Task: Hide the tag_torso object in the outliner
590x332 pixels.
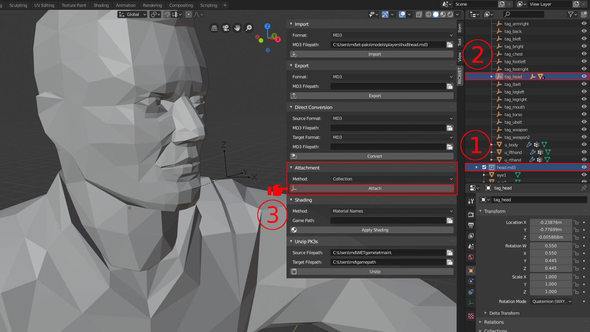Action: pyautogui.click(x=584, y=114)
